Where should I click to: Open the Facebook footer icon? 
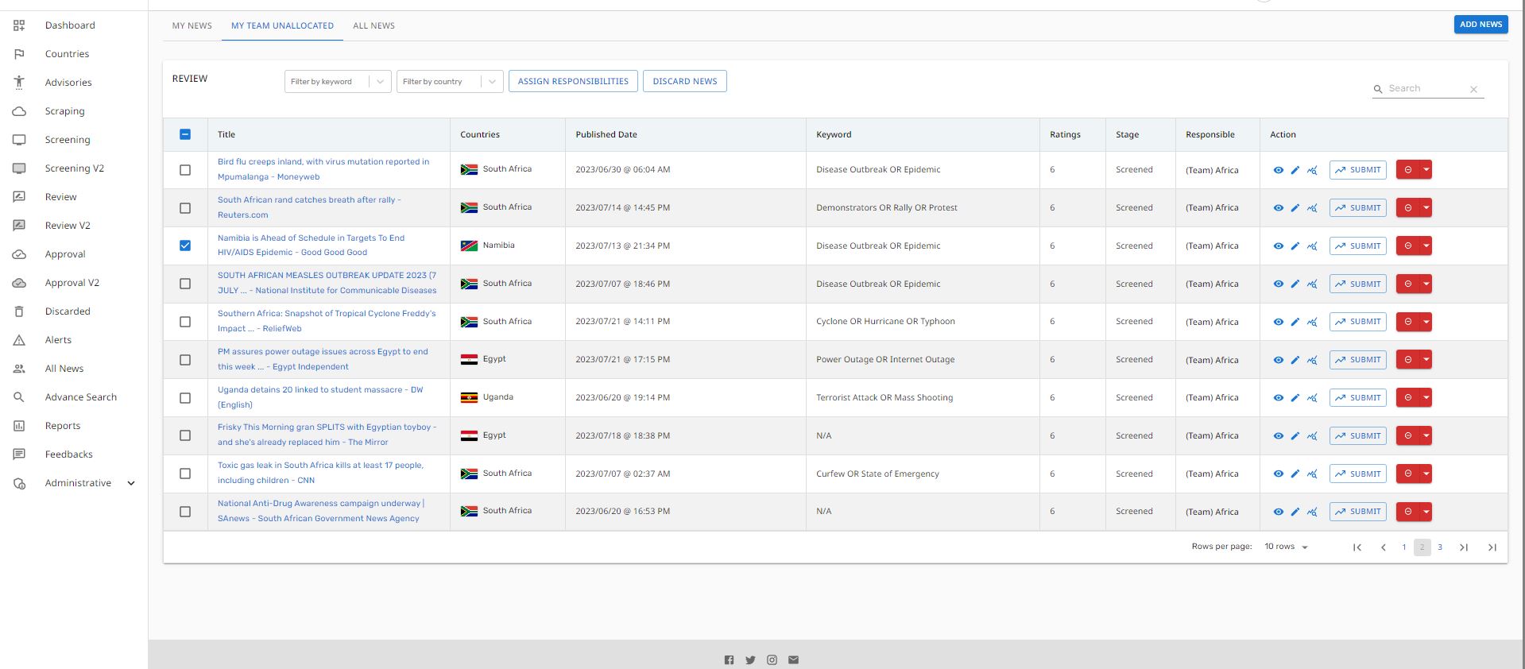point(729,660)
